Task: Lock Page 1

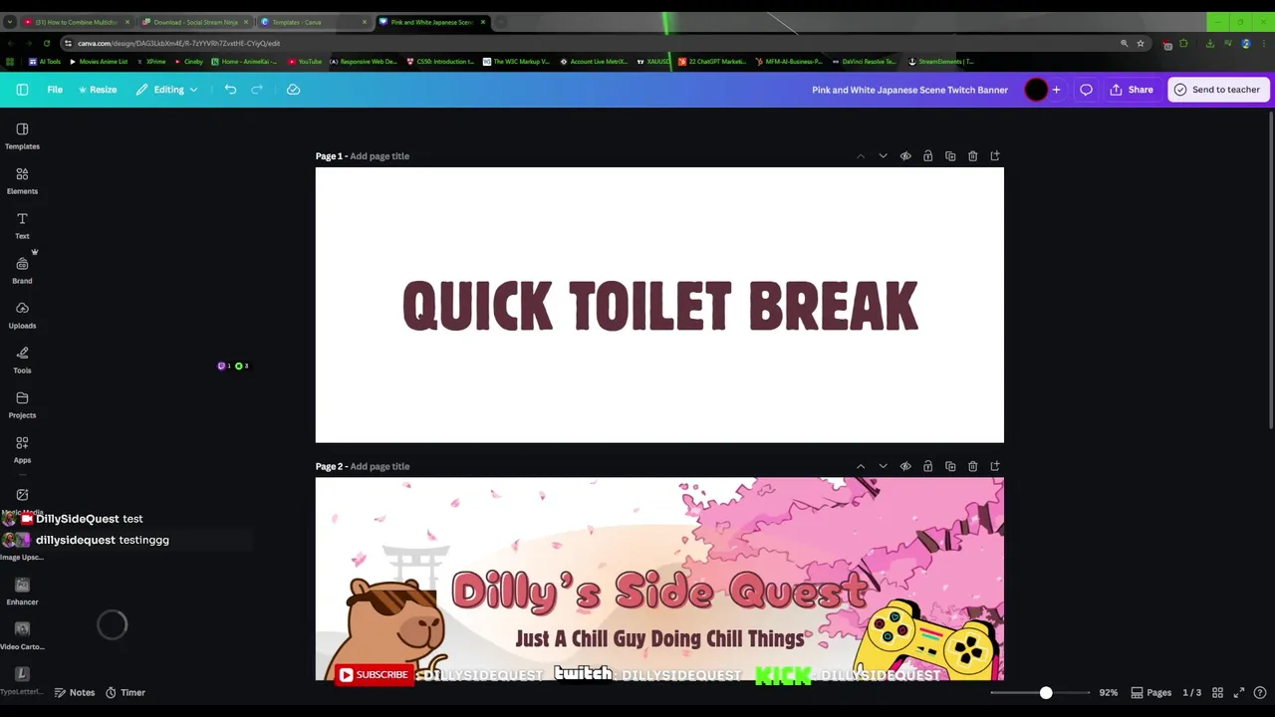Action: click(x=927, y=156)
